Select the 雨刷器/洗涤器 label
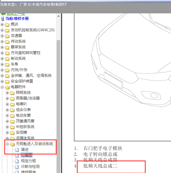Screen dimensions: 171x173 click(28, 98)
